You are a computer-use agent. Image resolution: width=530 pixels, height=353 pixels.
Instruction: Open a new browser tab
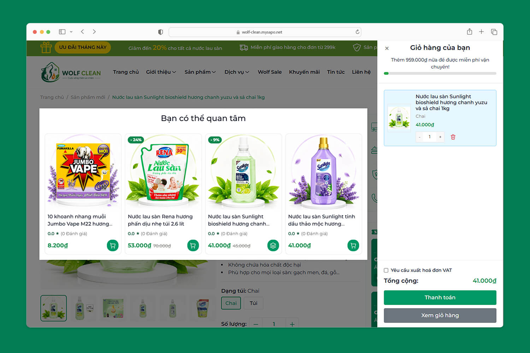coord(481,32)
